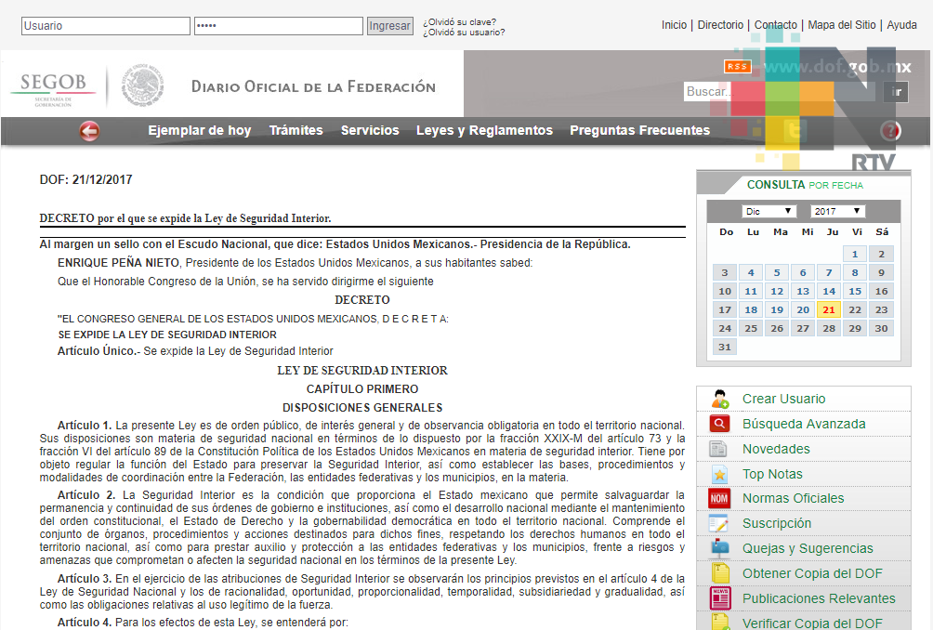Click the Crear Usuario person icon

[720, 399]
